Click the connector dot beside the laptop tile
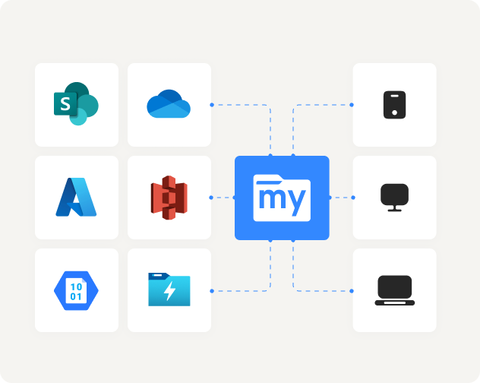This screenshot has height=383, width=480. point(352,290)
